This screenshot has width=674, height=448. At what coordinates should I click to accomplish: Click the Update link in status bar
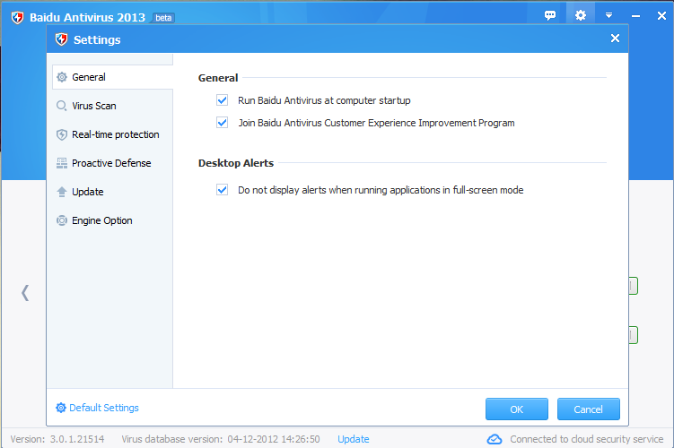pos(354,439)
